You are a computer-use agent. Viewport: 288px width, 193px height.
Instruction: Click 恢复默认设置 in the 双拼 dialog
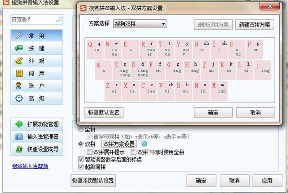tap(104, 113)
